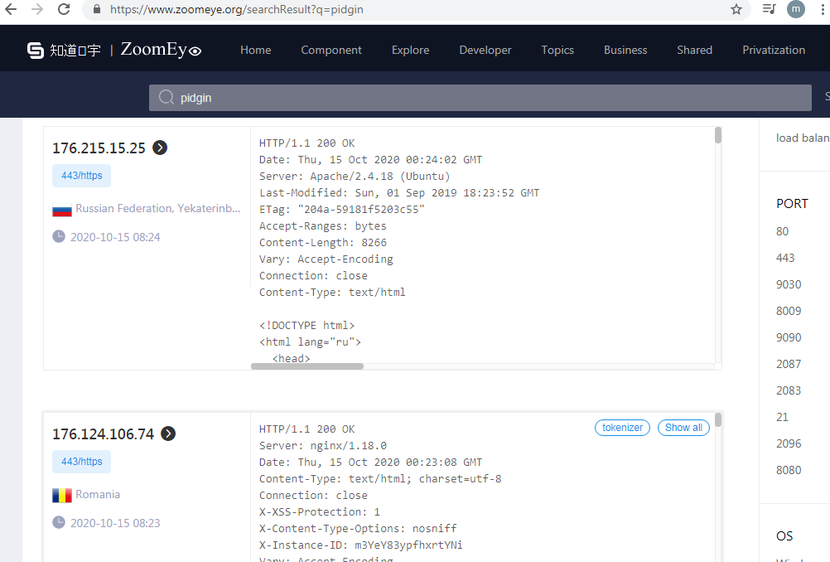Bookmark this page with the star icon
This screenshot has height=562, width=830.
point(736,10)
